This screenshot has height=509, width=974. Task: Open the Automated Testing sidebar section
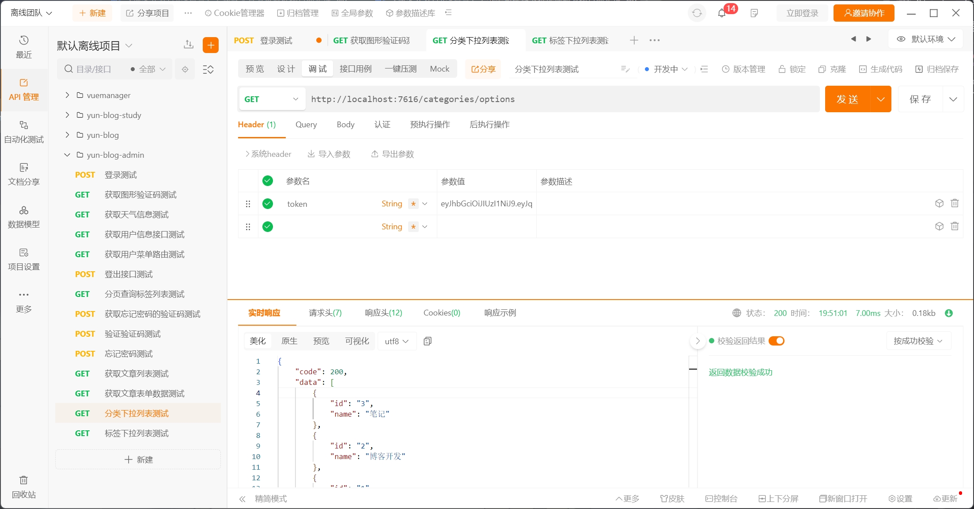(x=24, y=132)
